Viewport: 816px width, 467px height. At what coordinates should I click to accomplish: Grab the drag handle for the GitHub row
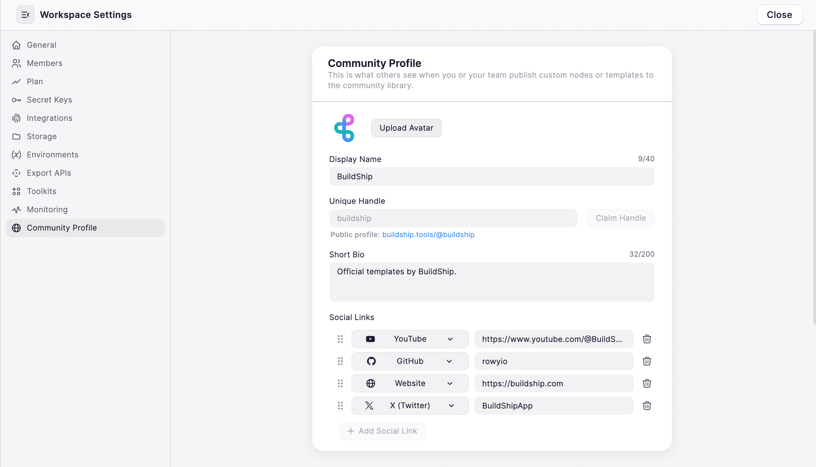[340, 361]
